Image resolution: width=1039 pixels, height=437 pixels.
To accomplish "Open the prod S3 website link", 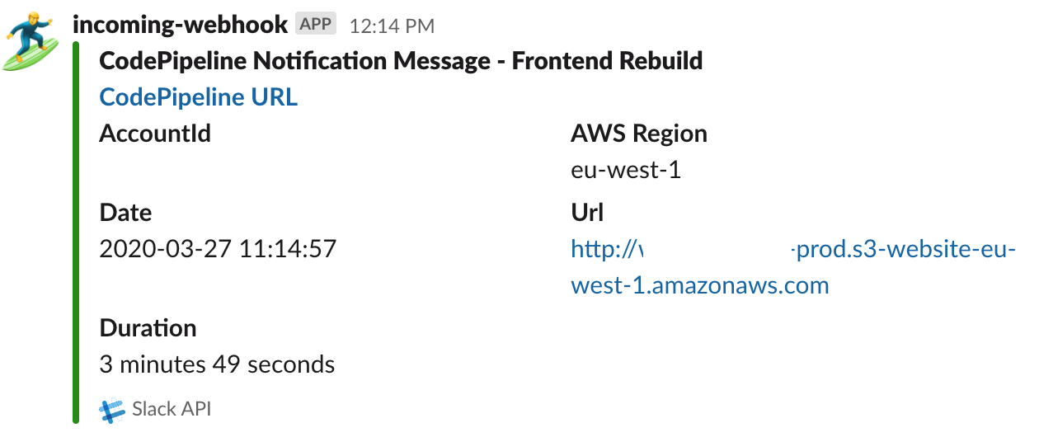I will point(899,249).
